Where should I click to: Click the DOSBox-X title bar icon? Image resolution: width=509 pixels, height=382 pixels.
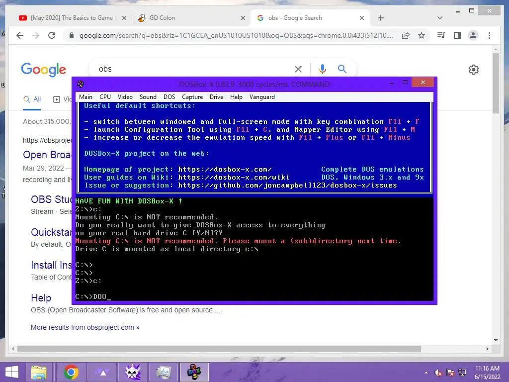81,84
